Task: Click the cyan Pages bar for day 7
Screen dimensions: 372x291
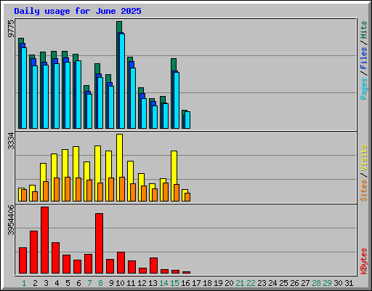Action: pyautogui.click(x=89, y=111)
